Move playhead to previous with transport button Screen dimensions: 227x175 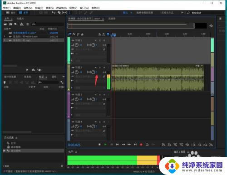(x=117, y=145)
